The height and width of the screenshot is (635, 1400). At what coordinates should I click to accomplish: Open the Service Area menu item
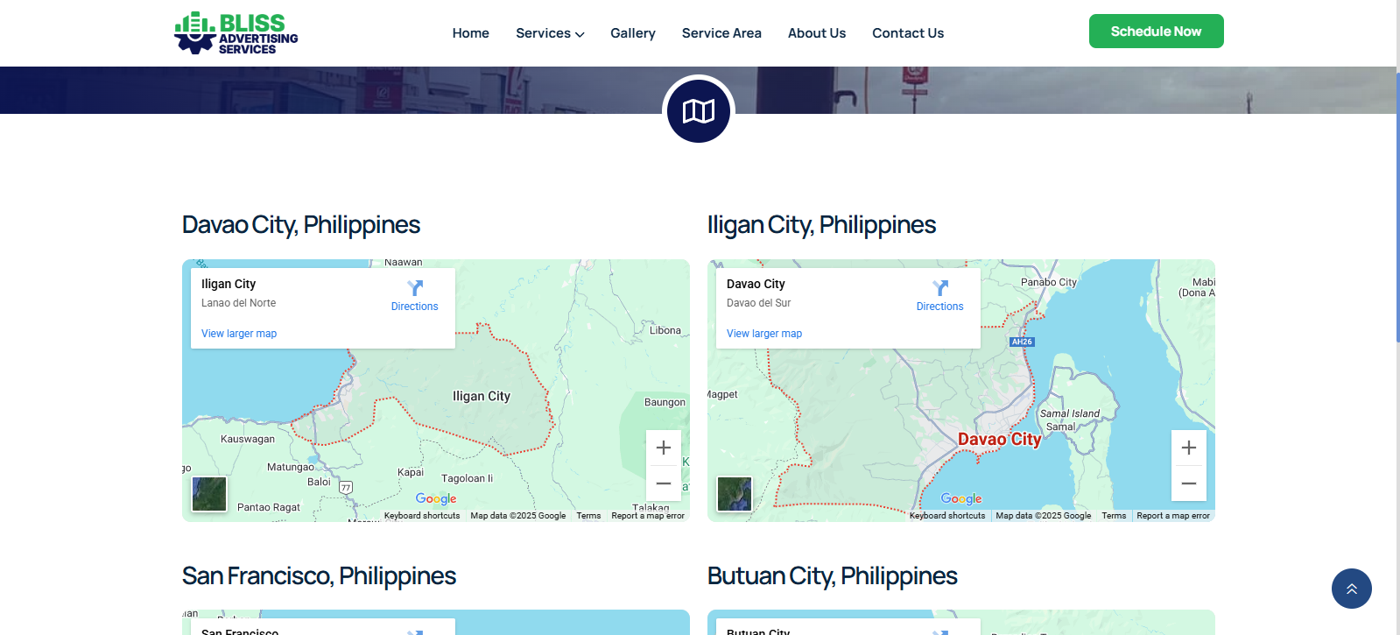point(721,33)
